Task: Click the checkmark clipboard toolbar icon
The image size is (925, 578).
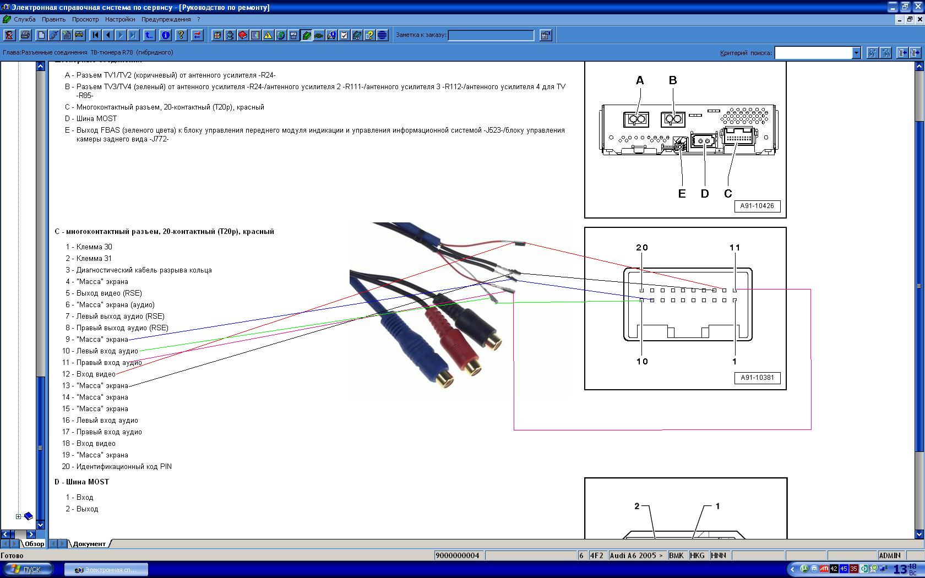Action: click(344, 35)
